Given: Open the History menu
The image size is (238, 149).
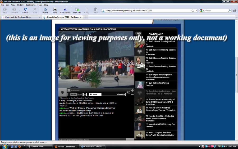Looking at the screenshot, I should pos(20,5).
